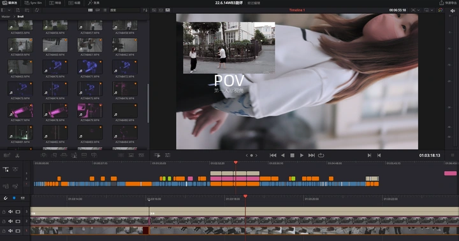The width and height of the screenshot is (459, 241).
Task: Select the razor split clip scissors icon
Action: click(17, 155)
